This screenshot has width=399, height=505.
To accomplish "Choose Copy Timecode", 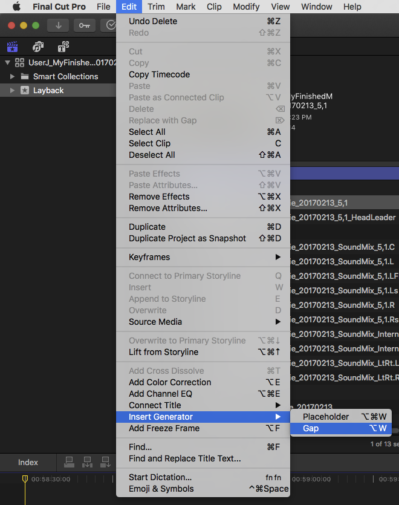I will click(x=203, y=74).
